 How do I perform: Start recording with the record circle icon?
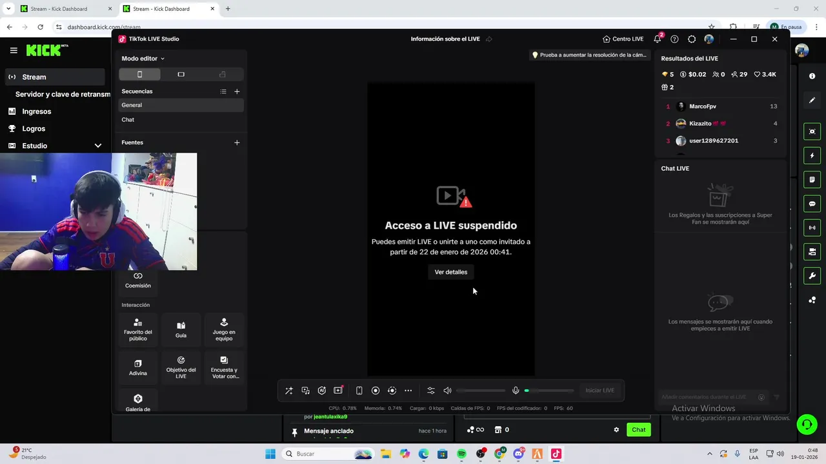click(x=376, y=391)
